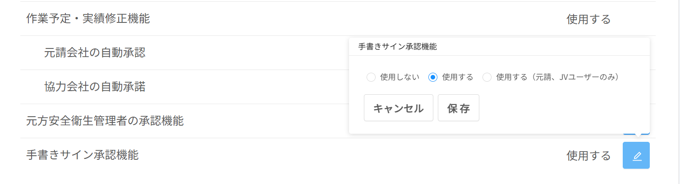680x184 pixels.
Task: Click the 元方安全衛生管理者の承認機能 row label
Action: [x=105, y=121]
